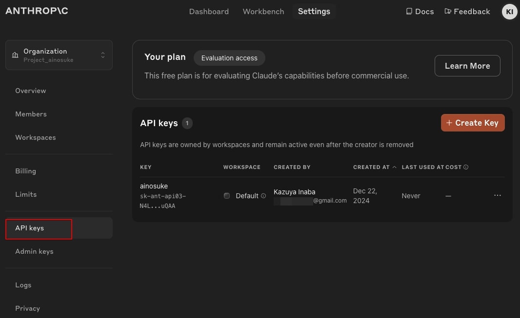
Task: Click the Dec 22, 2024 created date
Action: (365, 196)
